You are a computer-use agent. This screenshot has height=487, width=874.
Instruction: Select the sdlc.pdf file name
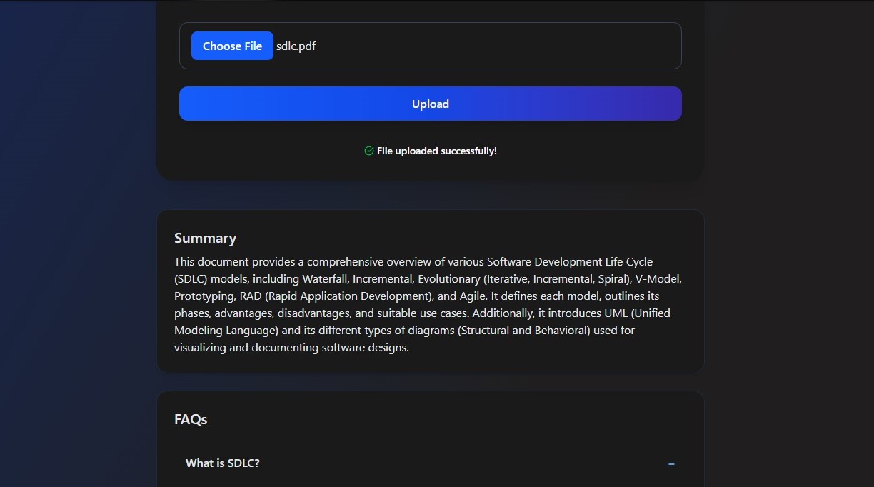[x=296, y=46]
